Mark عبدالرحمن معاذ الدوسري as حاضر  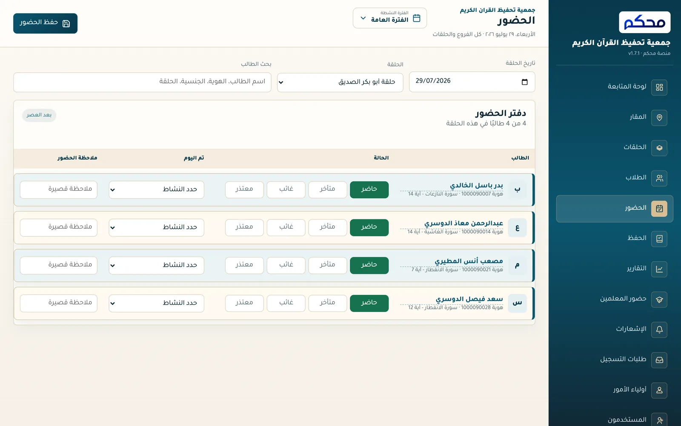pyautogui.click(x=369, y=227)
